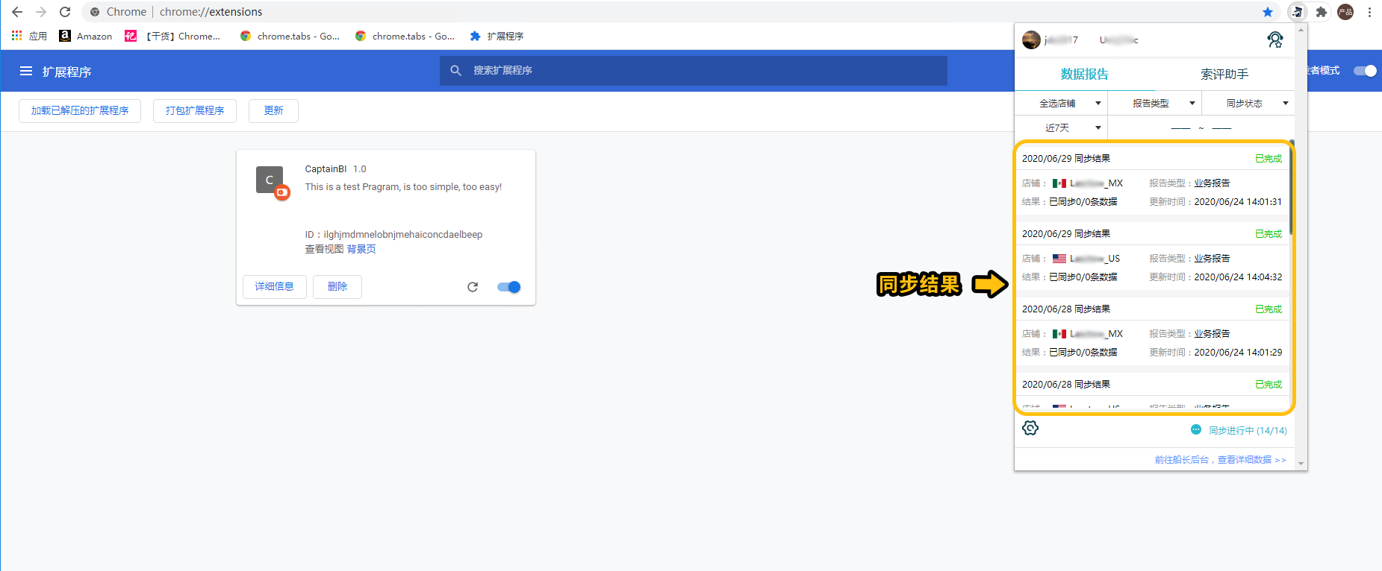Image resolution: width=1382 pixels, height=571 pixels.
Task: Open the CaptainBI extension toolbar icon
Action: pyautogui.click(x=1298, y=12)
